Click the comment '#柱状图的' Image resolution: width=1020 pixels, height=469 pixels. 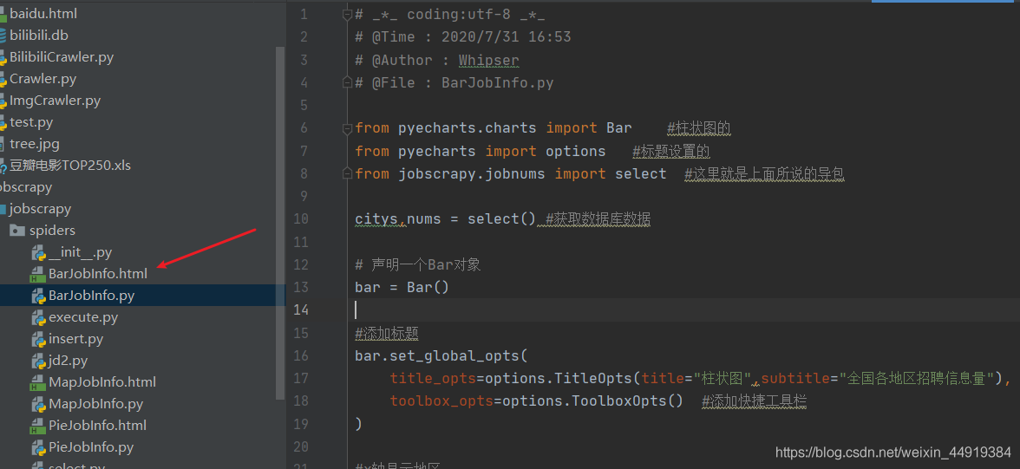pyautogui.click(x=699, y=128)
